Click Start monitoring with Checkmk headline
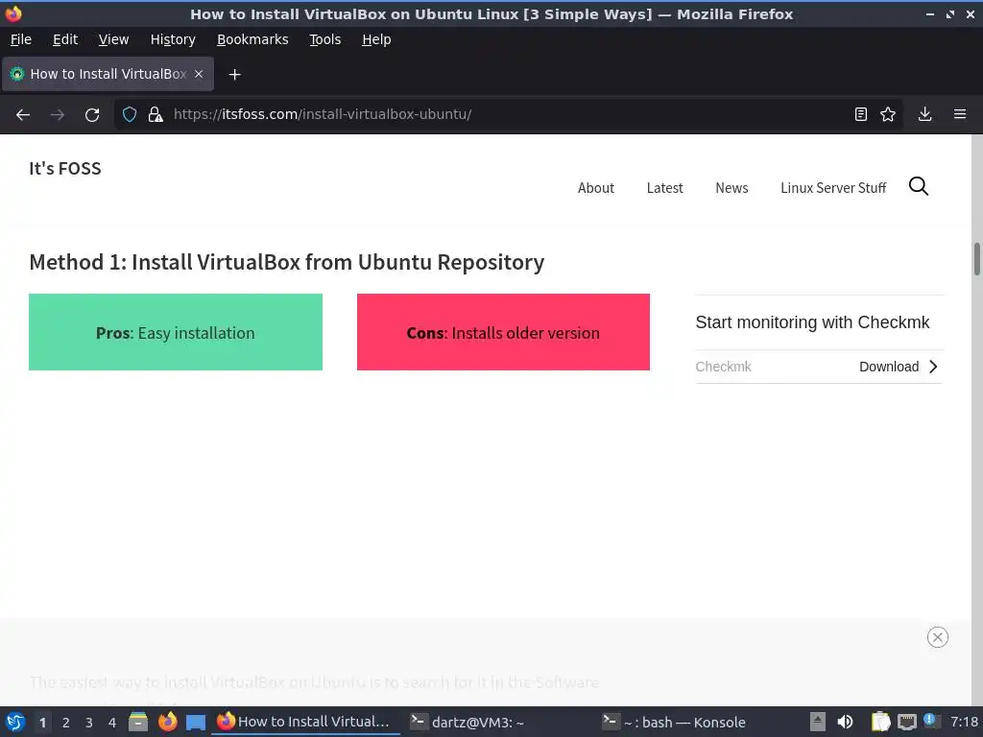 812,322
